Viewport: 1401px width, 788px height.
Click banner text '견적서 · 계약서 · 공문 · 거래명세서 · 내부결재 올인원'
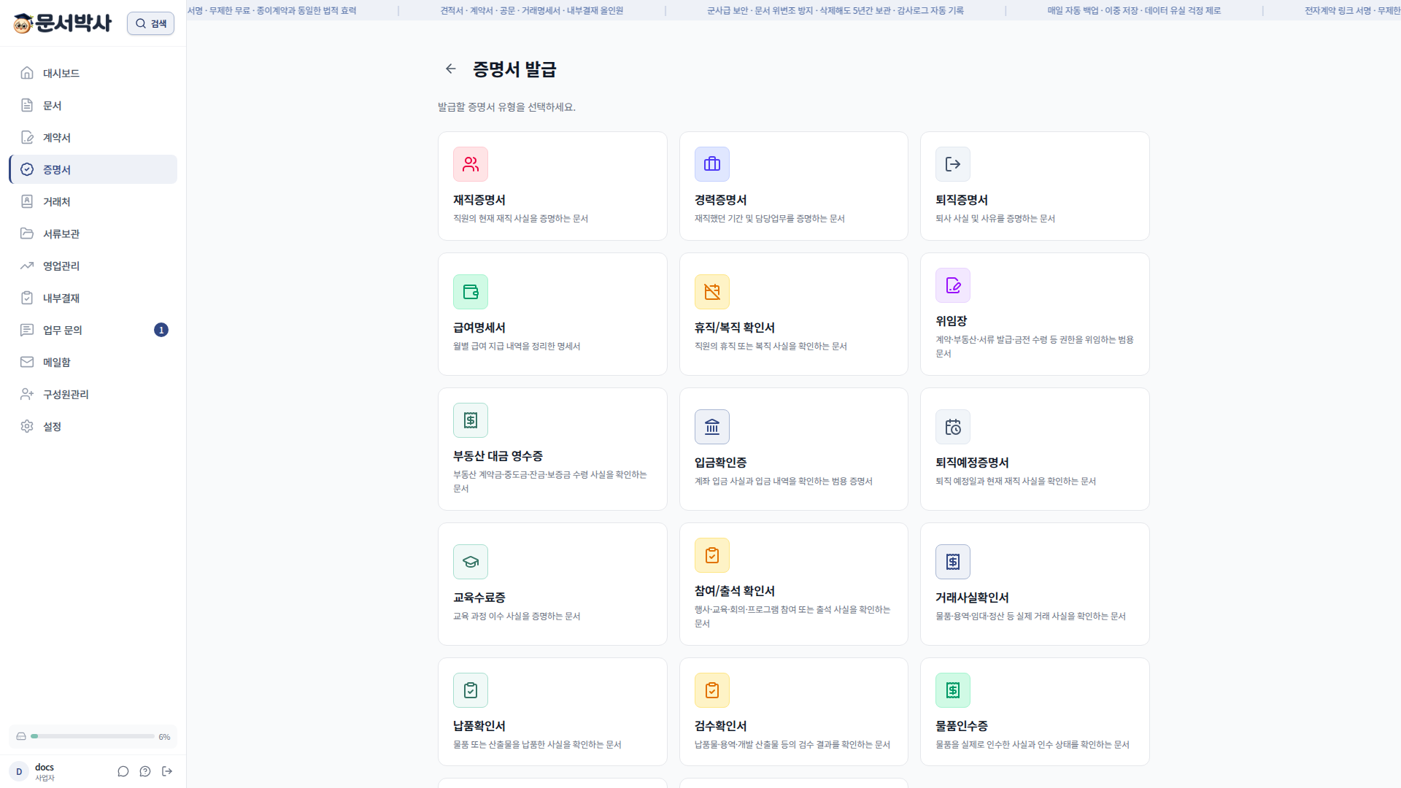(x=532, y=10)
